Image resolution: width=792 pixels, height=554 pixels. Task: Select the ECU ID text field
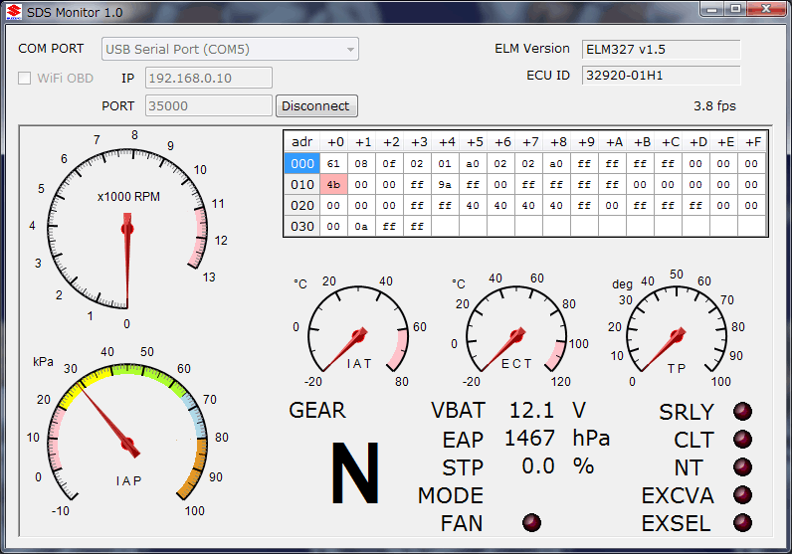pos(661,76)
